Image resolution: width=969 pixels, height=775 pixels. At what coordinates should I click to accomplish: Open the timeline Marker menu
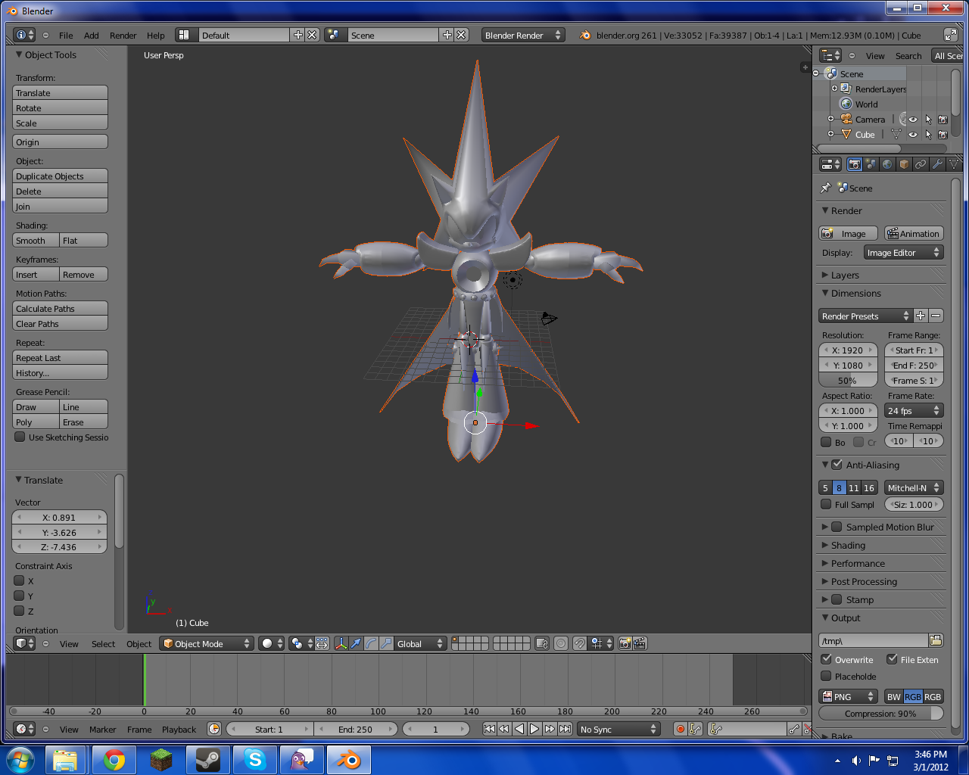click(x=103, y=730)
